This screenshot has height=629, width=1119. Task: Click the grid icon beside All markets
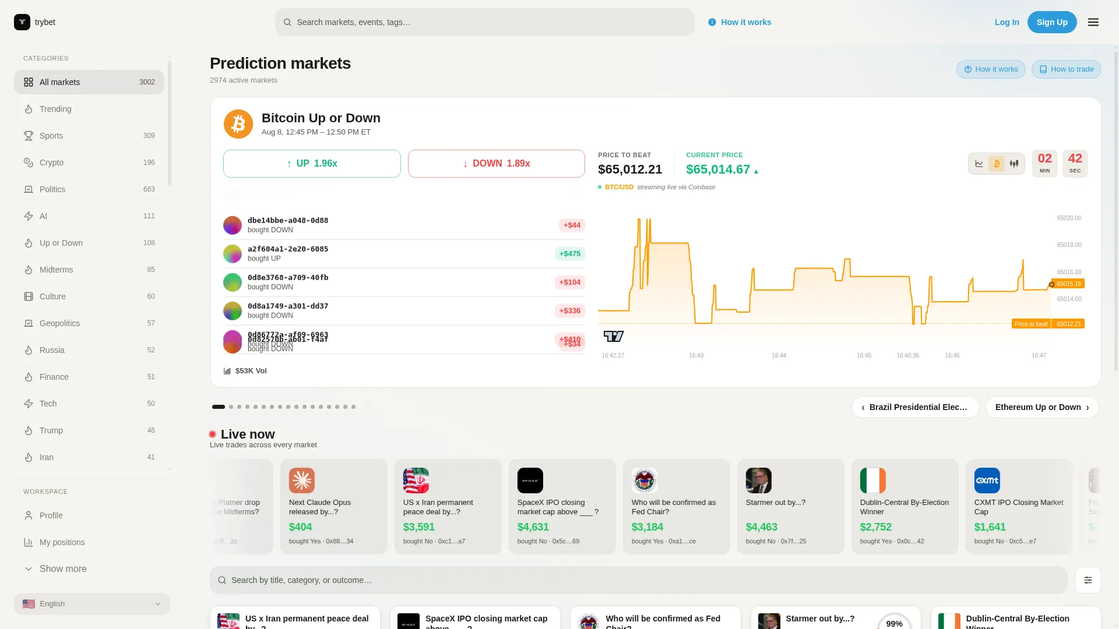click(x=29, y=82)
